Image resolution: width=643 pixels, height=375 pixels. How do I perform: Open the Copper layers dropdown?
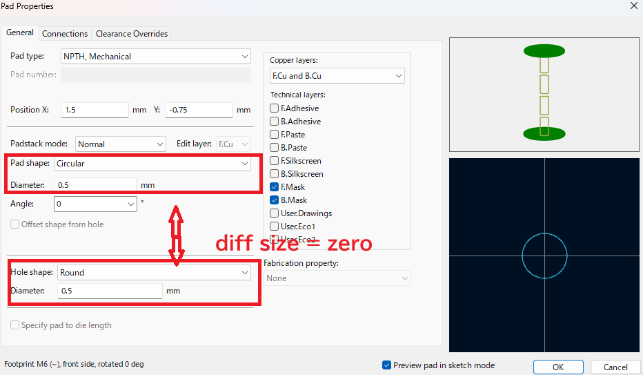[337, 76]
